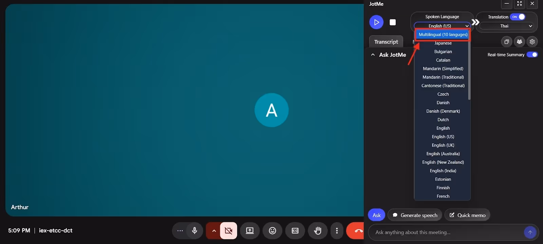This screenshot has height=244, width=543.
Task: Select English (UK) in the list
Action: coord(443,145)
